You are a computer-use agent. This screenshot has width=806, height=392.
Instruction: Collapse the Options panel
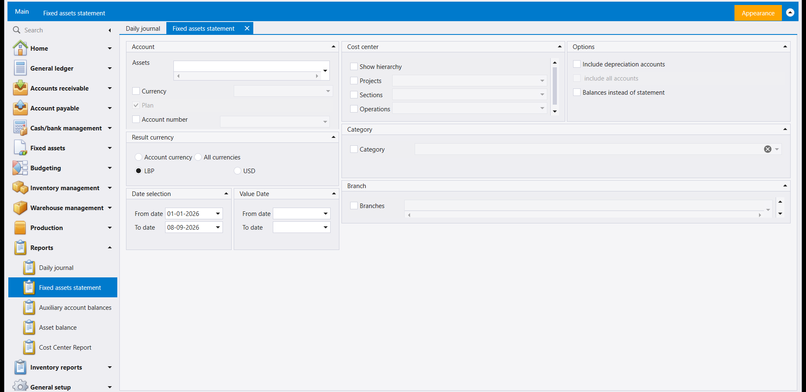(x=785, y=47)
